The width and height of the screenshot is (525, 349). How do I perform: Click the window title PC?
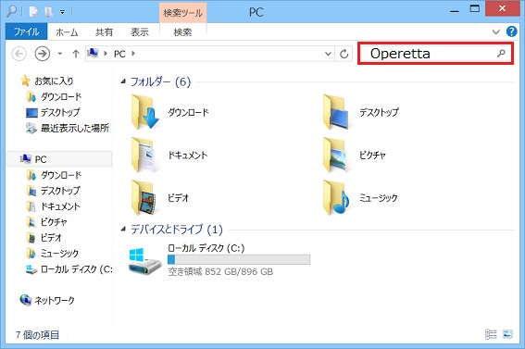[256, 12]
